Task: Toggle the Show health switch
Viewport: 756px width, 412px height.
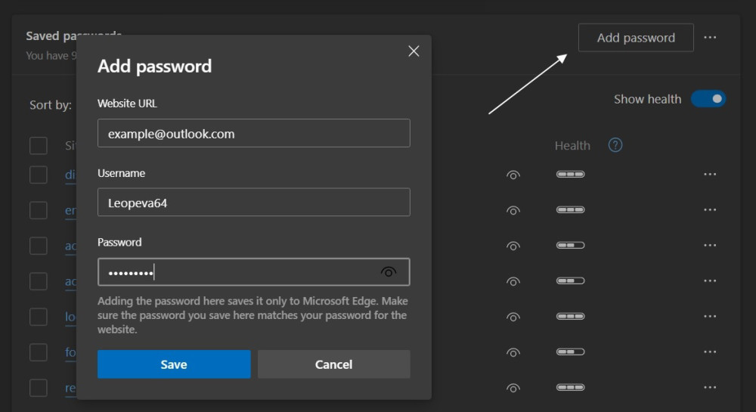Action: tap(708, 99)
